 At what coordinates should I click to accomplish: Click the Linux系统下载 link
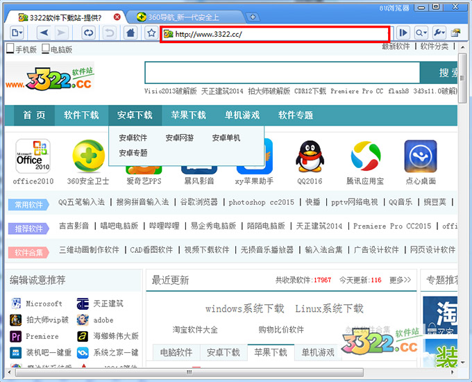[329, 308]
